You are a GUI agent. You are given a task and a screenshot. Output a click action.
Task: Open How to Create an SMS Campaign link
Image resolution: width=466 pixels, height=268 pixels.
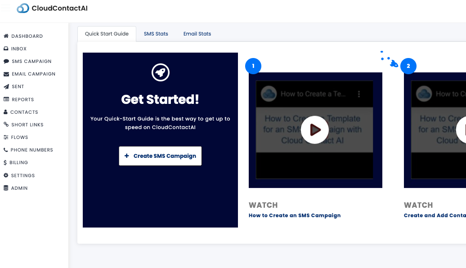(x=295, y=215)
